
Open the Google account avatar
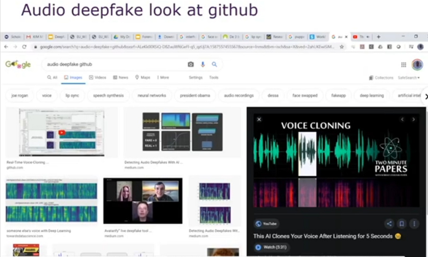417,65
